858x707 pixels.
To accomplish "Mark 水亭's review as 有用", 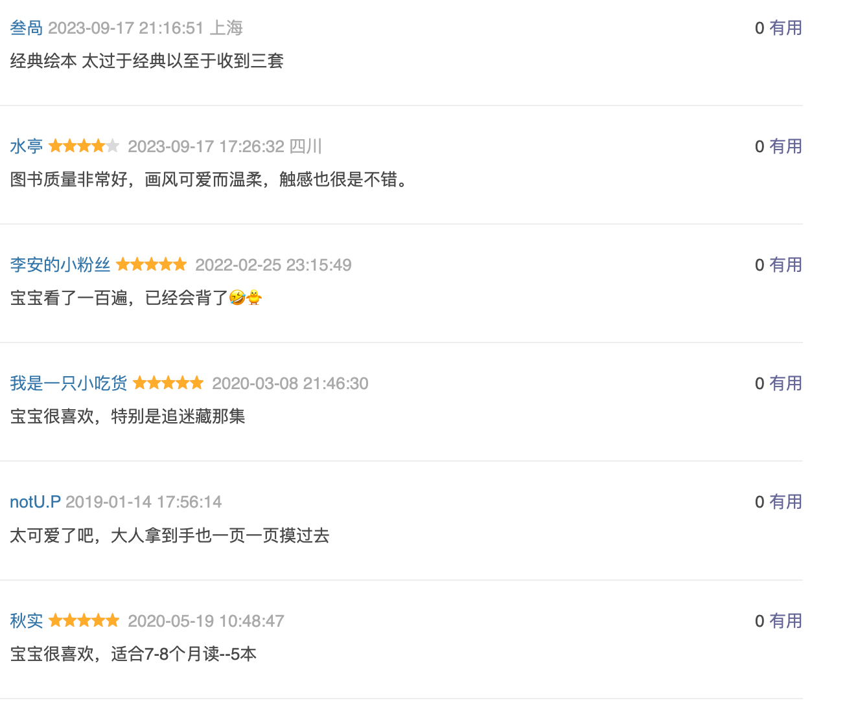I will click(786, 146).
